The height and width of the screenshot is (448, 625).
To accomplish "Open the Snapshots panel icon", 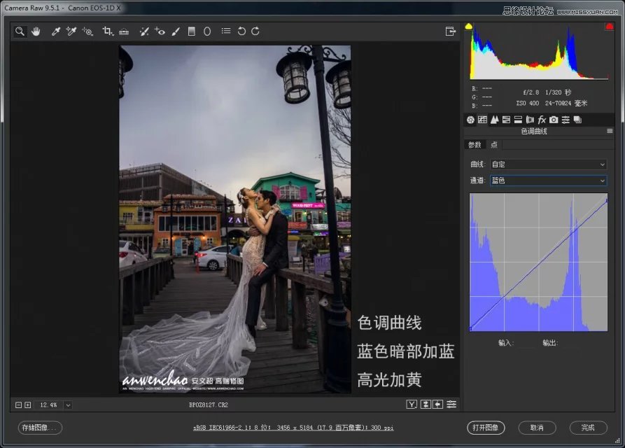I will 577,120.
